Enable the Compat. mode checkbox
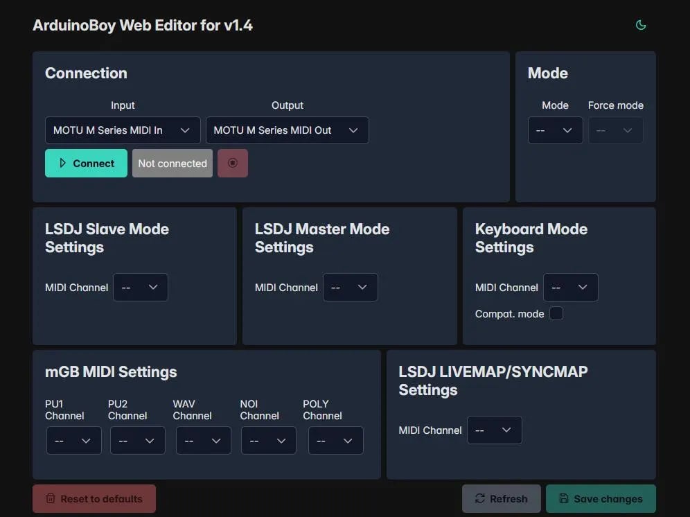The width and height of the screenshot is (690, 517). coord(556,314)
